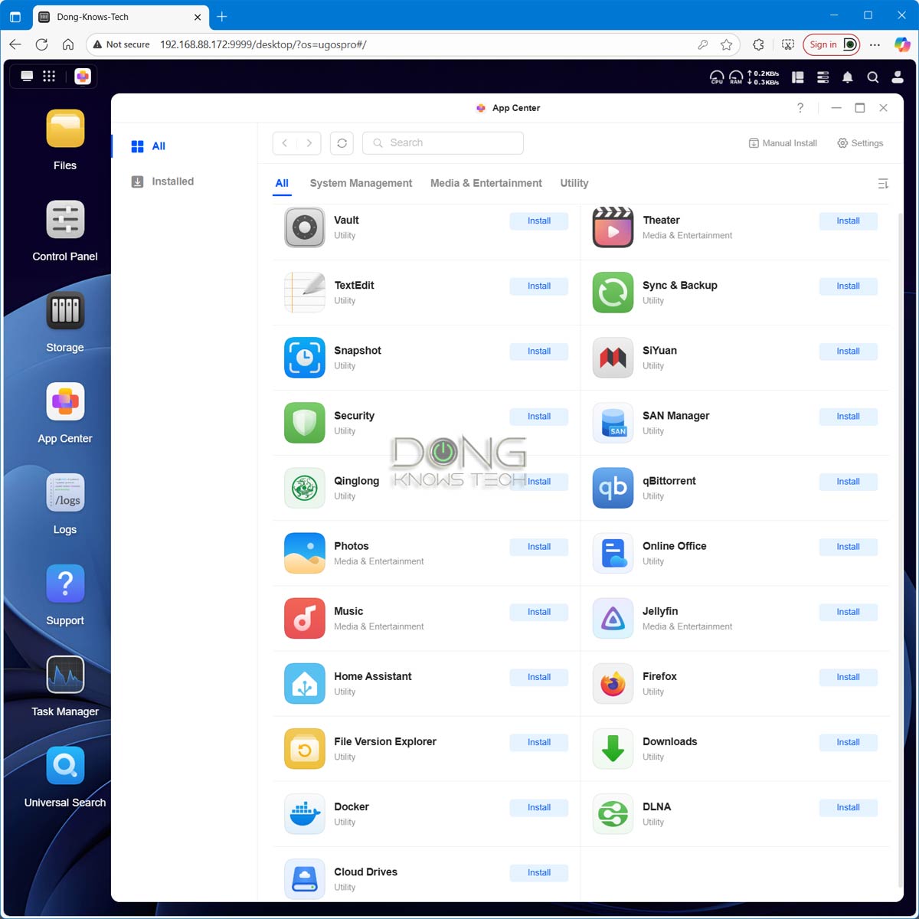Launch the Storage desktop app
Viewport: 919px width, 919px height.
(x=65, y=311)
